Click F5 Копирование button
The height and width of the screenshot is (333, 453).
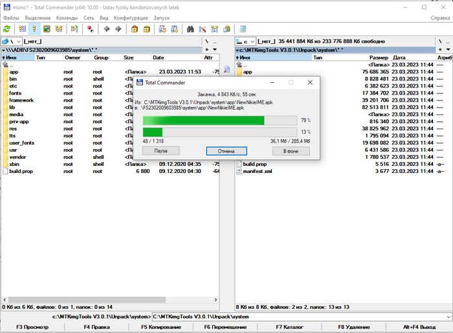161,327
